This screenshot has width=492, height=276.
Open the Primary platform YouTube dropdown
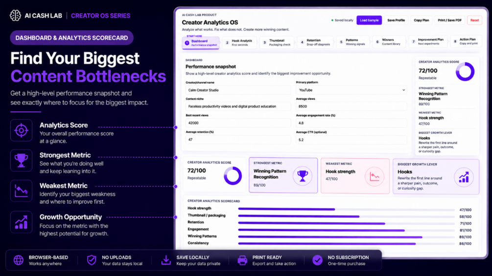click(351, 90)
